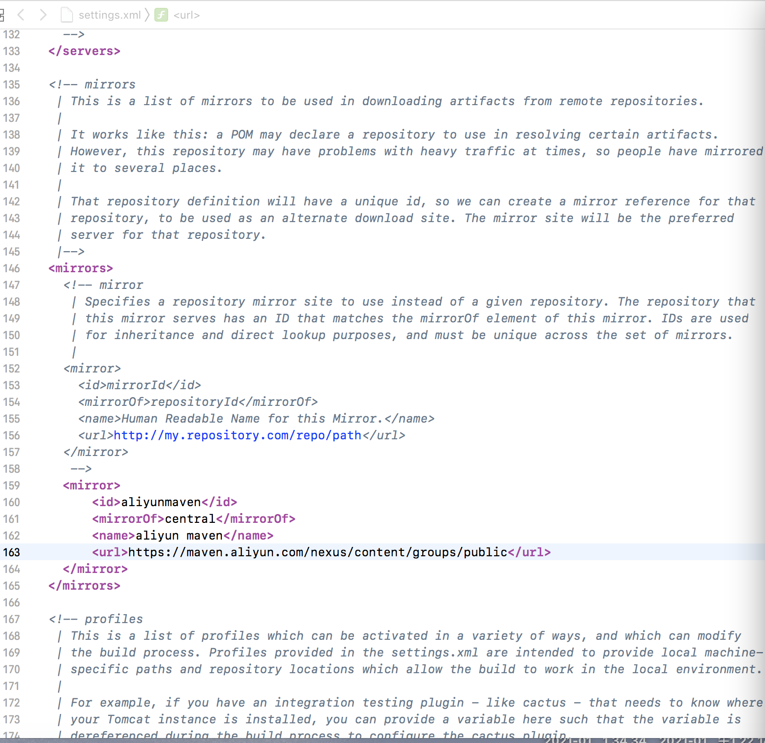This screenshot has width=765, height=743.
Task: Go forward with the right navigation arrow
Action: [x=43, y=15]
